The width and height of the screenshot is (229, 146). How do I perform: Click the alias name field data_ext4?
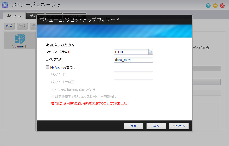pyautogui.click(x=133, y=60)
